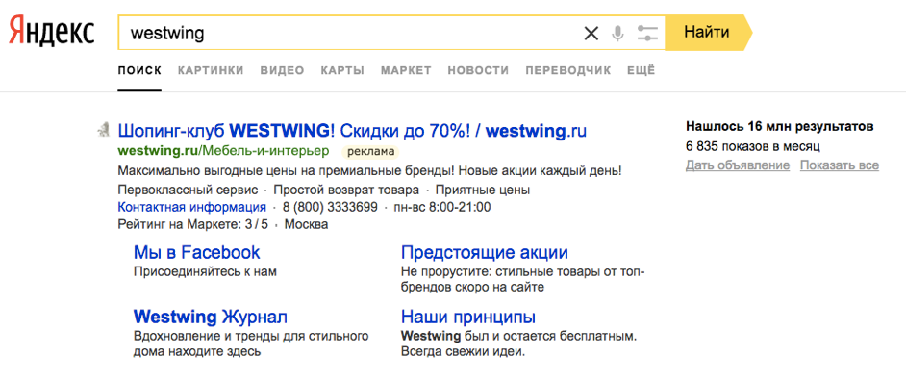The width and height of the screenshot is (906, 381).
Task: Click the Показать все link
Action: (x=840, y=165)
